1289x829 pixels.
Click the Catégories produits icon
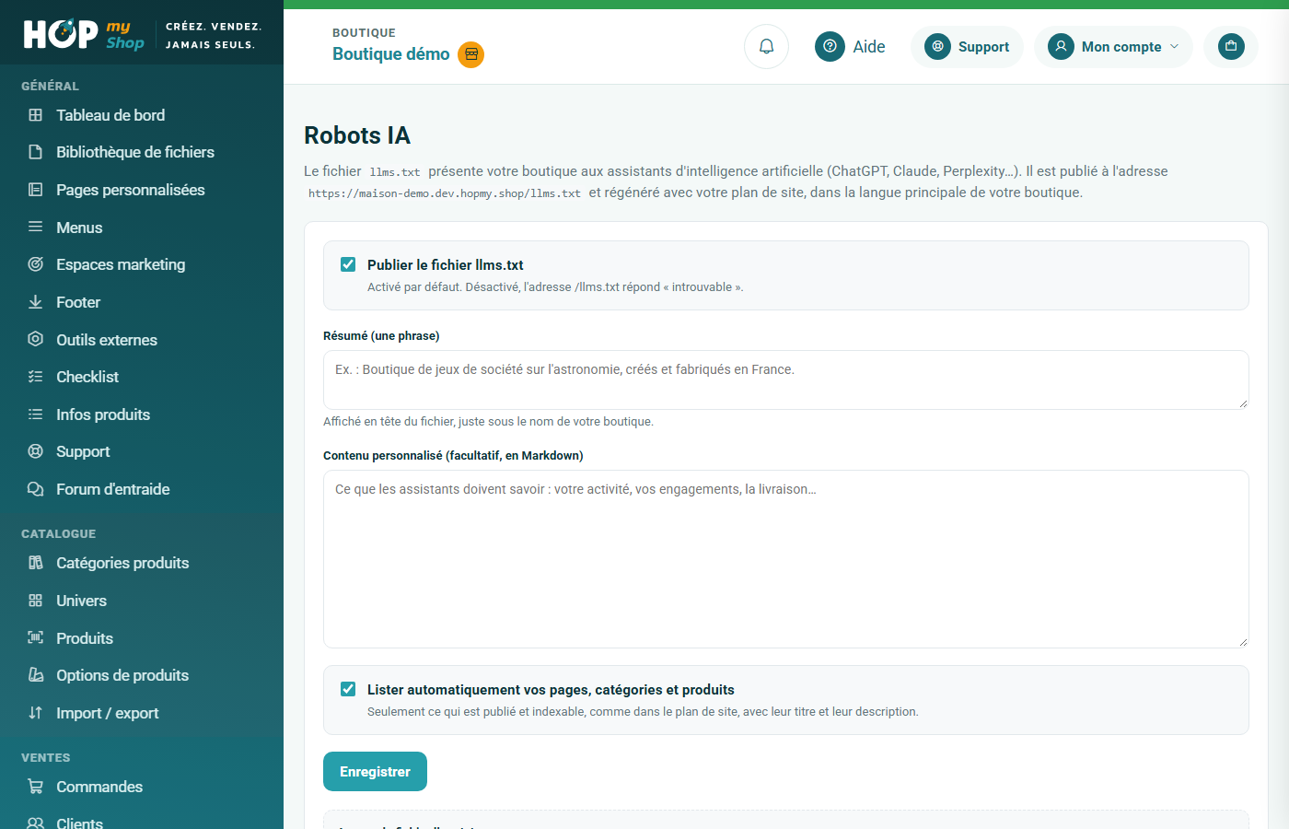[35, 563]
